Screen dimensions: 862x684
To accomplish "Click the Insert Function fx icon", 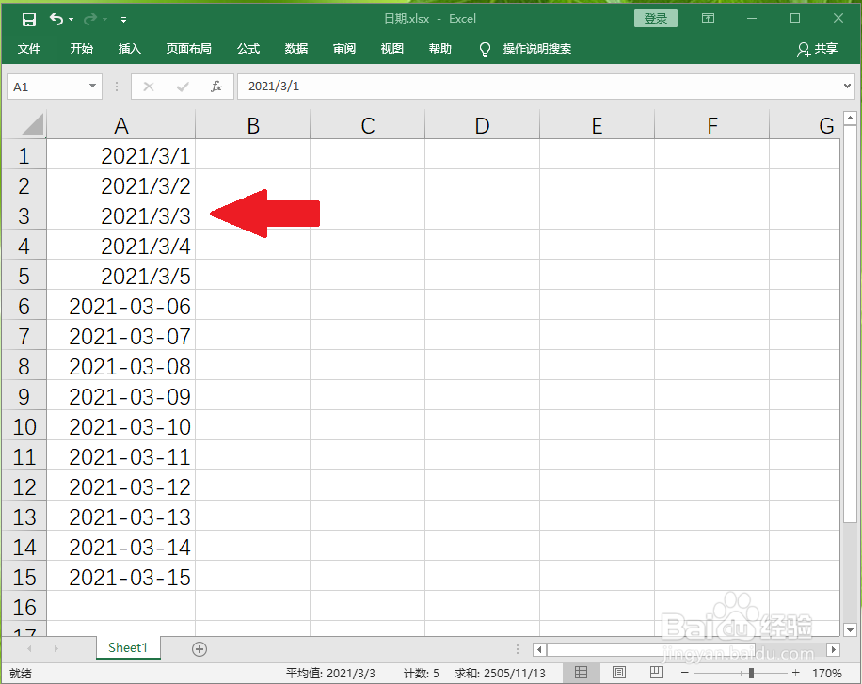I will point(216,87).
